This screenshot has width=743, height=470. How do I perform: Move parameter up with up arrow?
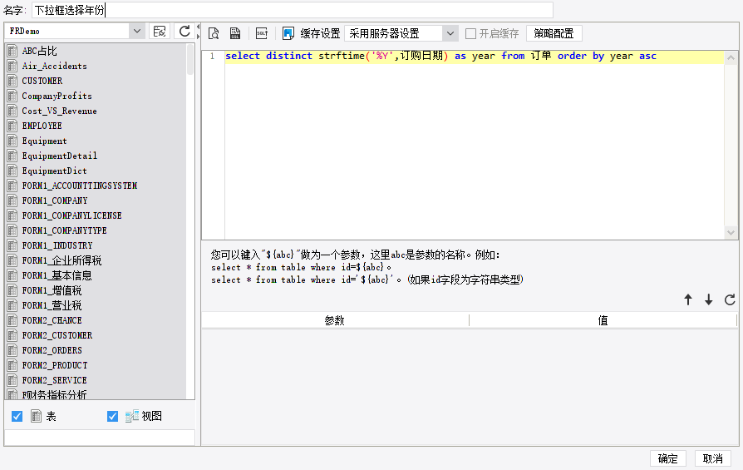(x=688, y=299)
